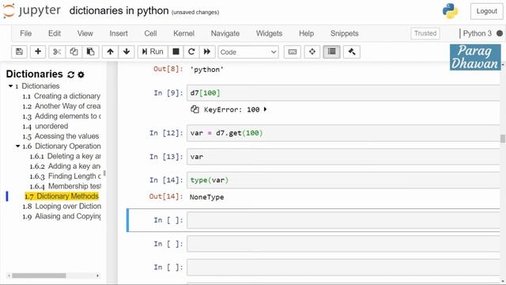Open the Snippets menu

(345, 33)
